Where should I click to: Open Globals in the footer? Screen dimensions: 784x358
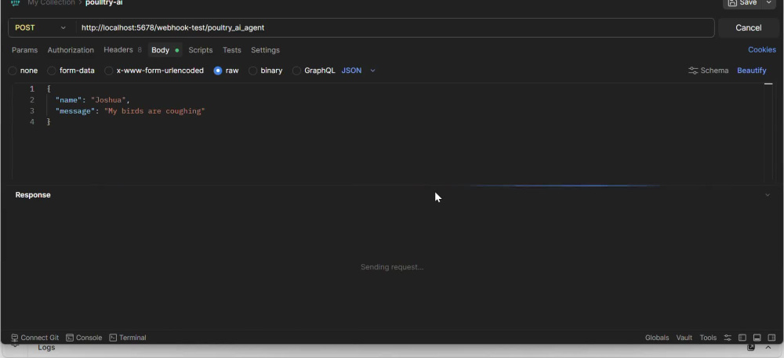tap(657, 338)
